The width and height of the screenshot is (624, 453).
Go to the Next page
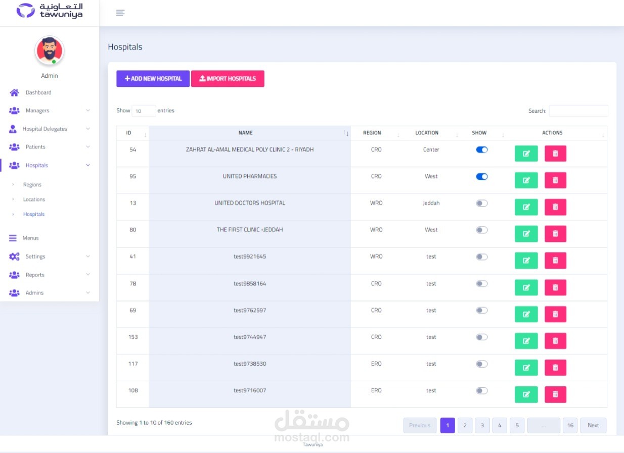tap(593, 425)
